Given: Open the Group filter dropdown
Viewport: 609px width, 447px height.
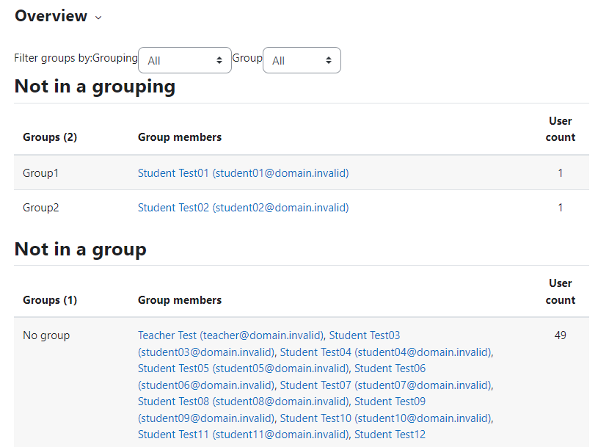Looking at the screenshot, I should [x=302, y=60].
